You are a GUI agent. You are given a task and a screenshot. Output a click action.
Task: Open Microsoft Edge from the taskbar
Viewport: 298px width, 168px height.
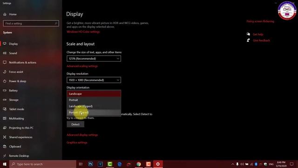point(120,164)
